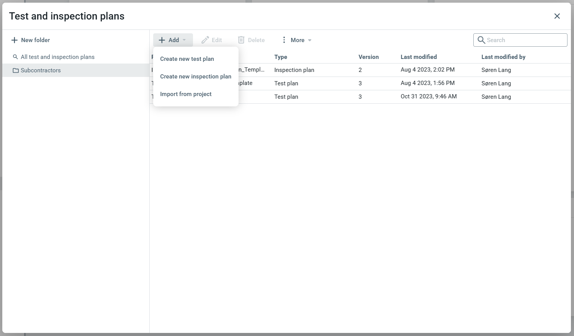574x336 pixels.
Task: Click the pencil Edit icon
Action: pyautogui.click(x=205, y=40)
